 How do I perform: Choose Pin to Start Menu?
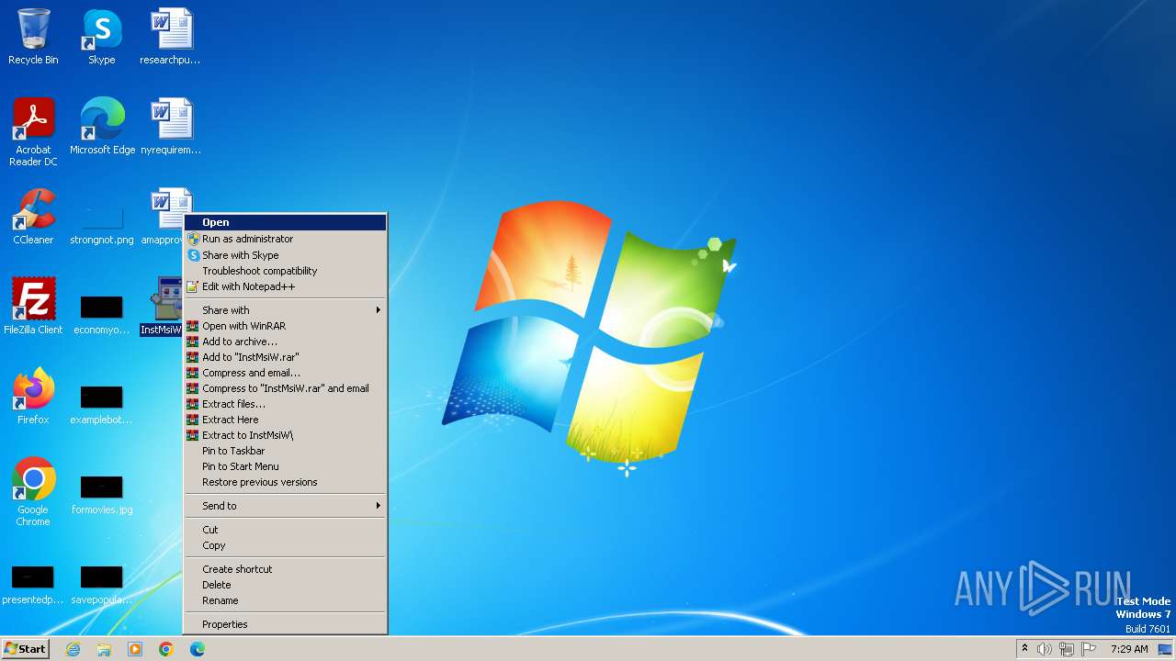285,466
